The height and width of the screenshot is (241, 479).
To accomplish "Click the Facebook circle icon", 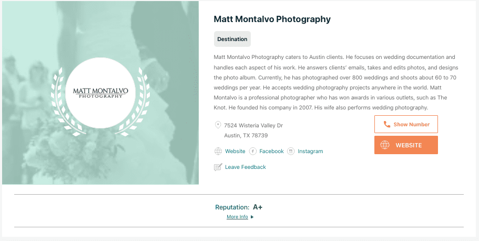I will pos(253,152).
